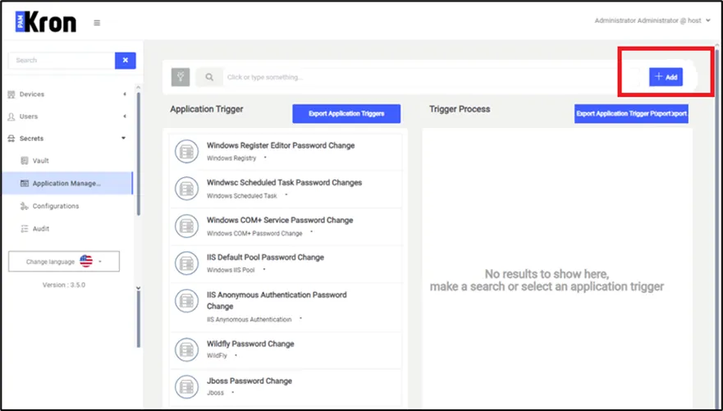Click icon for COM+ Service row

tap(187, 226)
